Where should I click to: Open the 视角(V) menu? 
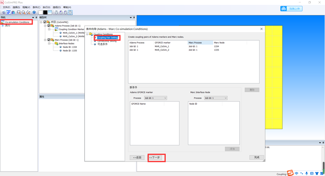26,7
